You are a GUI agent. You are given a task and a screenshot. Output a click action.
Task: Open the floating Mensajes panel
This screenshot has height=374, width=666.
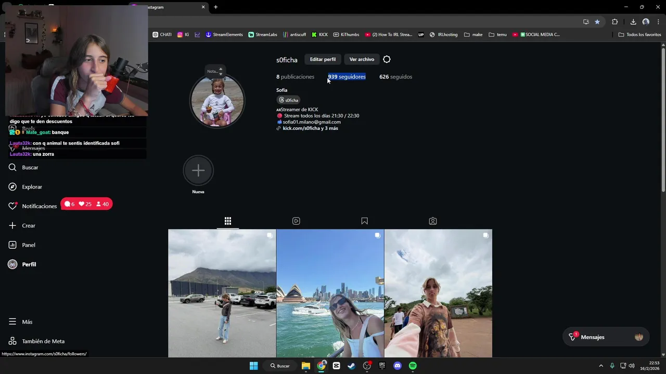606,337
